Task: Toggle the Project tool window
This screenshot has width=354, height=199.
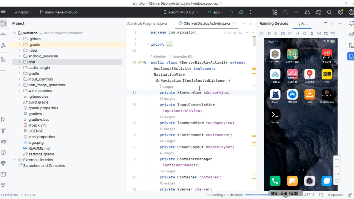Action: click(x=3, y=23)
